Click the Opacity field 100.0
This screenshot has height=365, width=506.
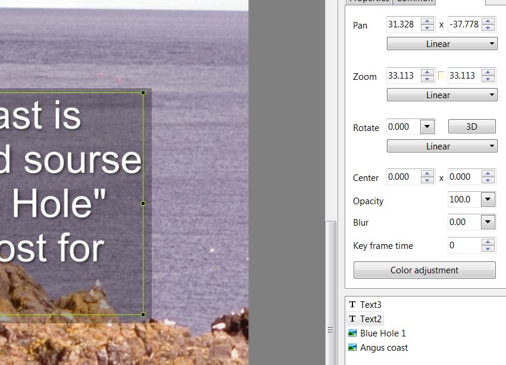464,199
